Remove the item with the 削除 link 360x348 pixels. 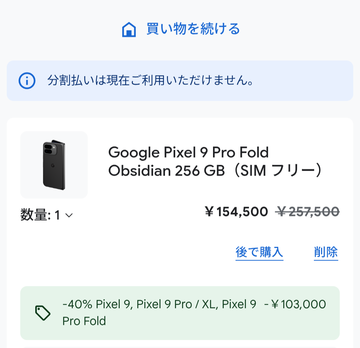pos(326,252)
